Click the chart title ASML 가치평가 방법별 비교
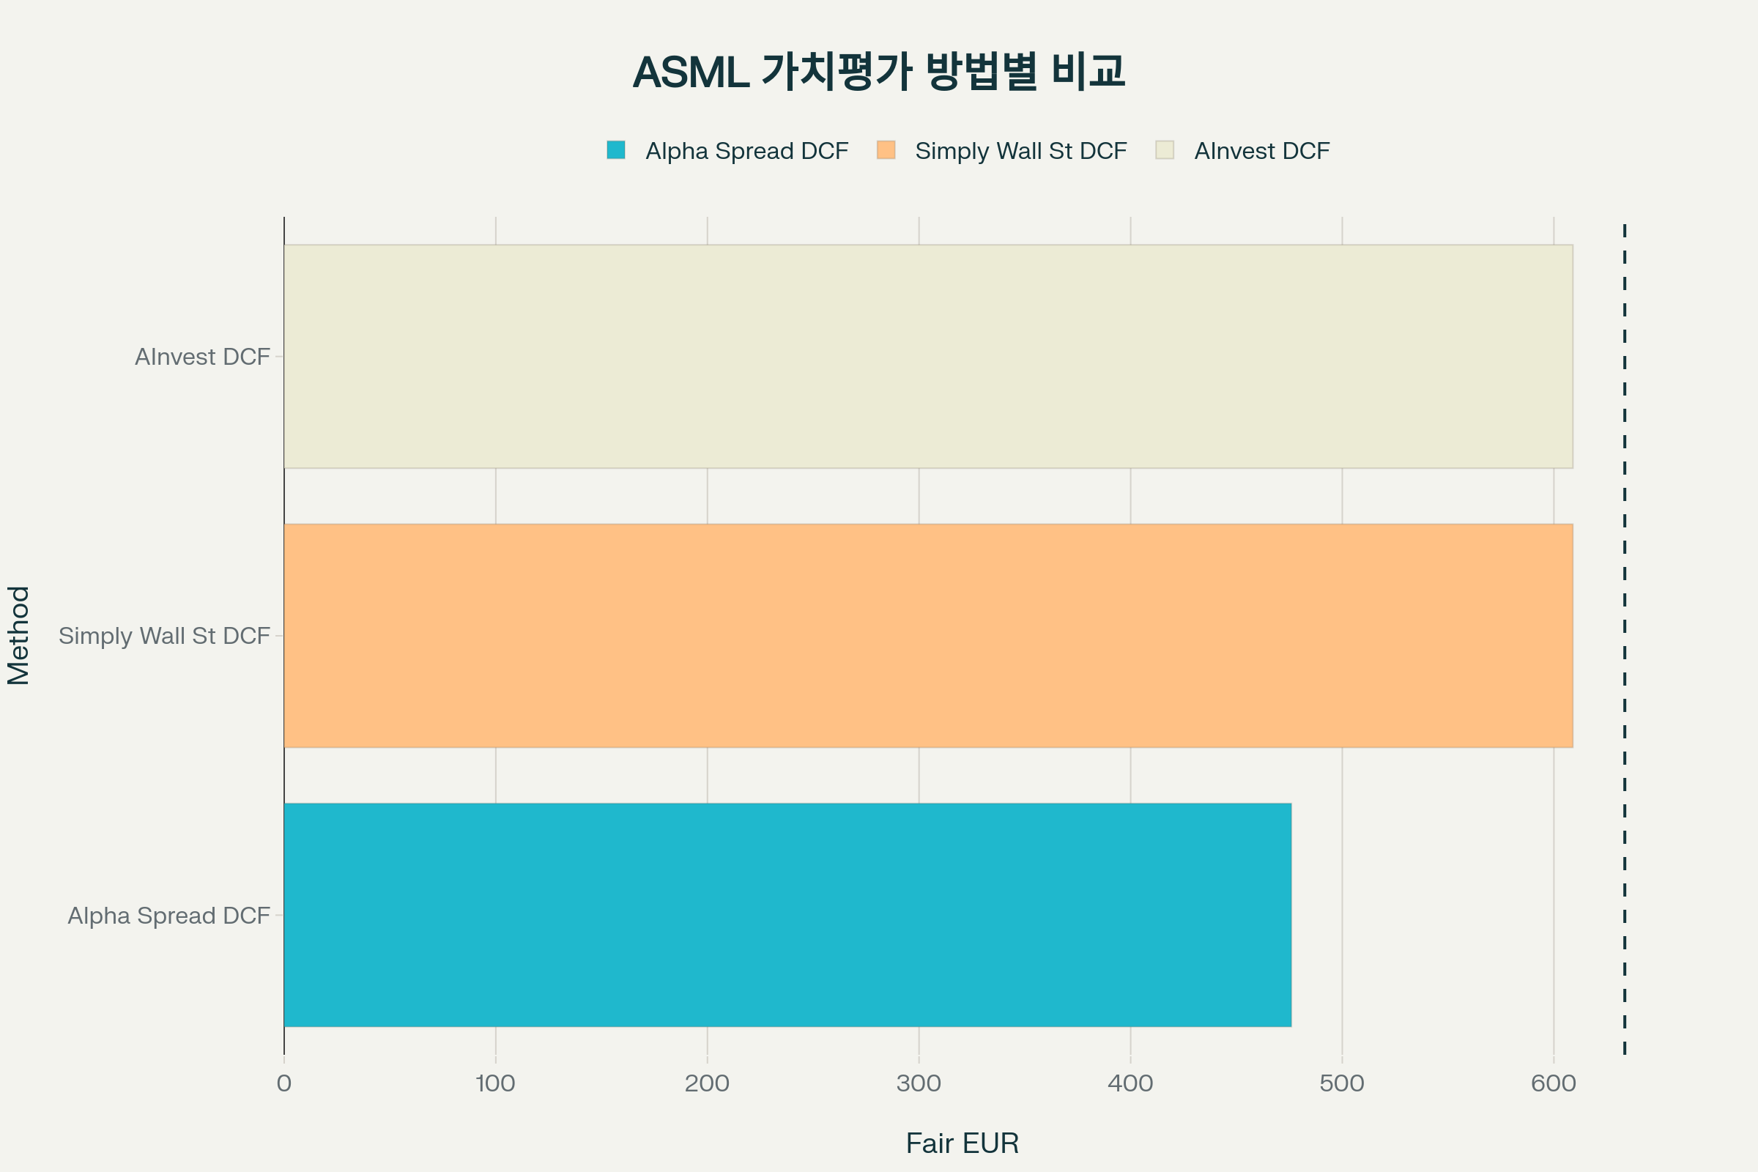Viewport: 1758px width, 1172px height. (x=879, y=71)
